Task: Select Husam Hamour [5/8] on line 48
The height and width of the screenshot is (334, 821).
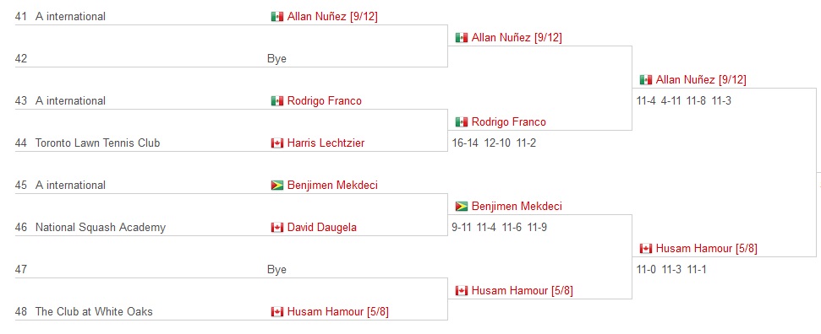Action: coord(337,312)
